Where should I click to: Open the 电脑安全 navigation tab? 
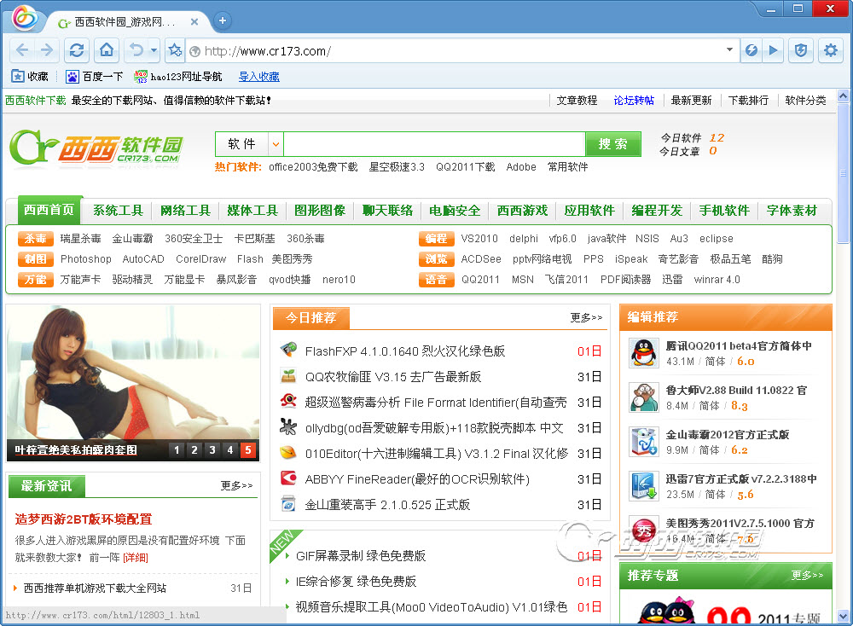click(x=455, y=211)
